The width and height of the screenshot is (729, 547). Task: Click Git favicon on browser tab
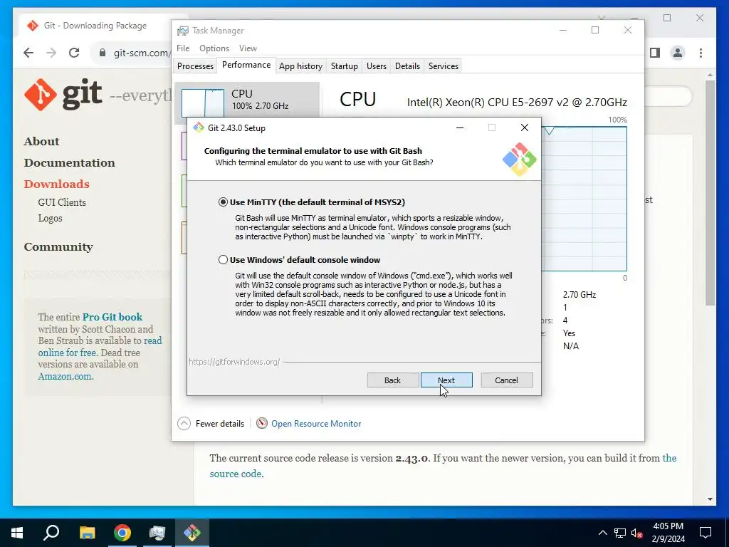tap(33, 26)
